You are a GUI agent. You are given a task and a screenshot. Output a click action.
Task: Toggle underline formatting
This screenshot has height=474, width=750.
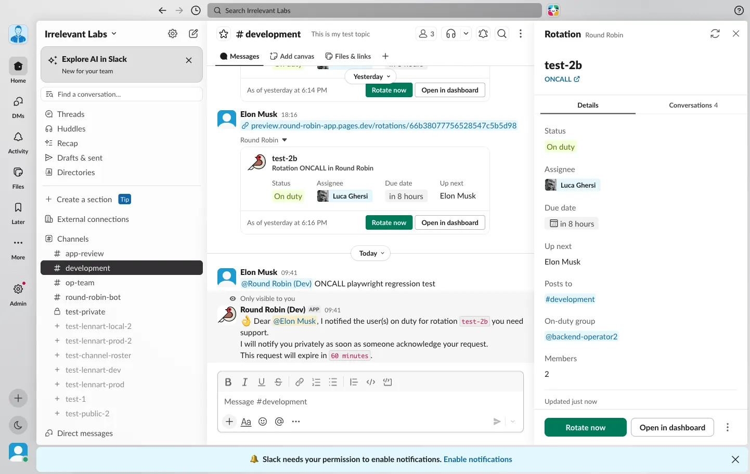262,382
